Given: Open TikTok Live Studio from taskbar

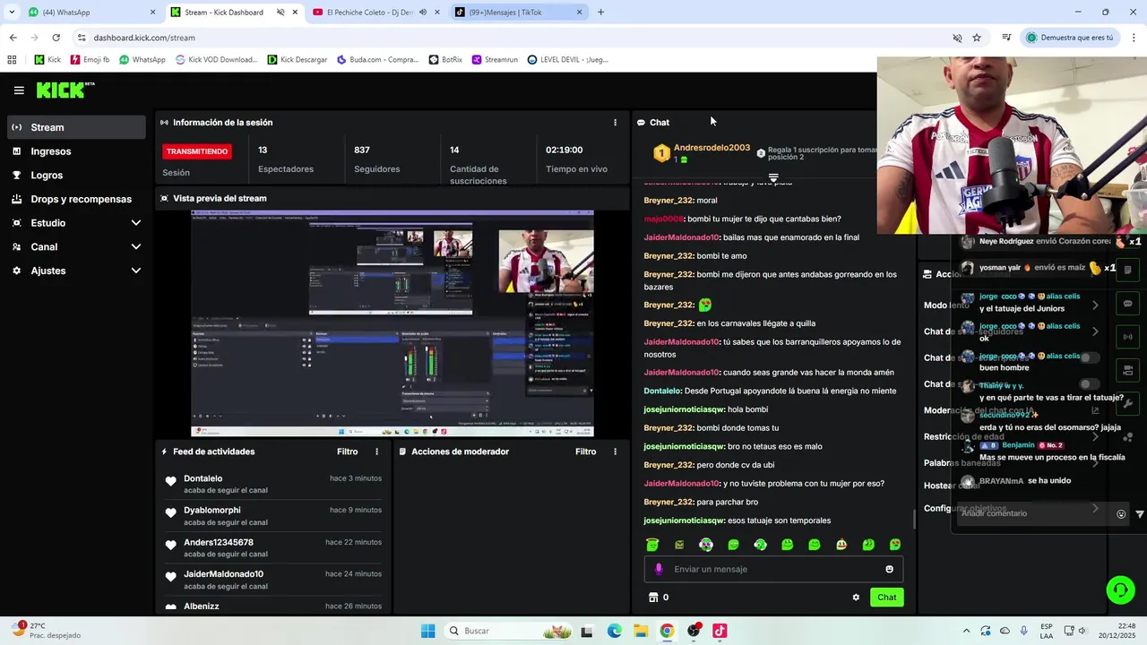Looking at the screenshot, I should pos(720,631).
